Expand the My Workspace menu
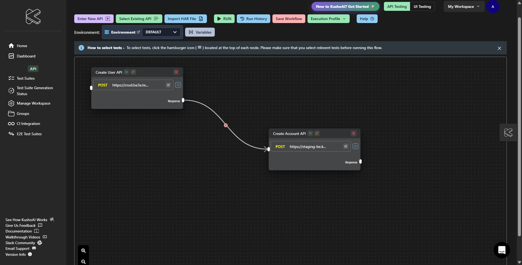The width and height of the screenshot is (522, 265). [x=464, y=7]
